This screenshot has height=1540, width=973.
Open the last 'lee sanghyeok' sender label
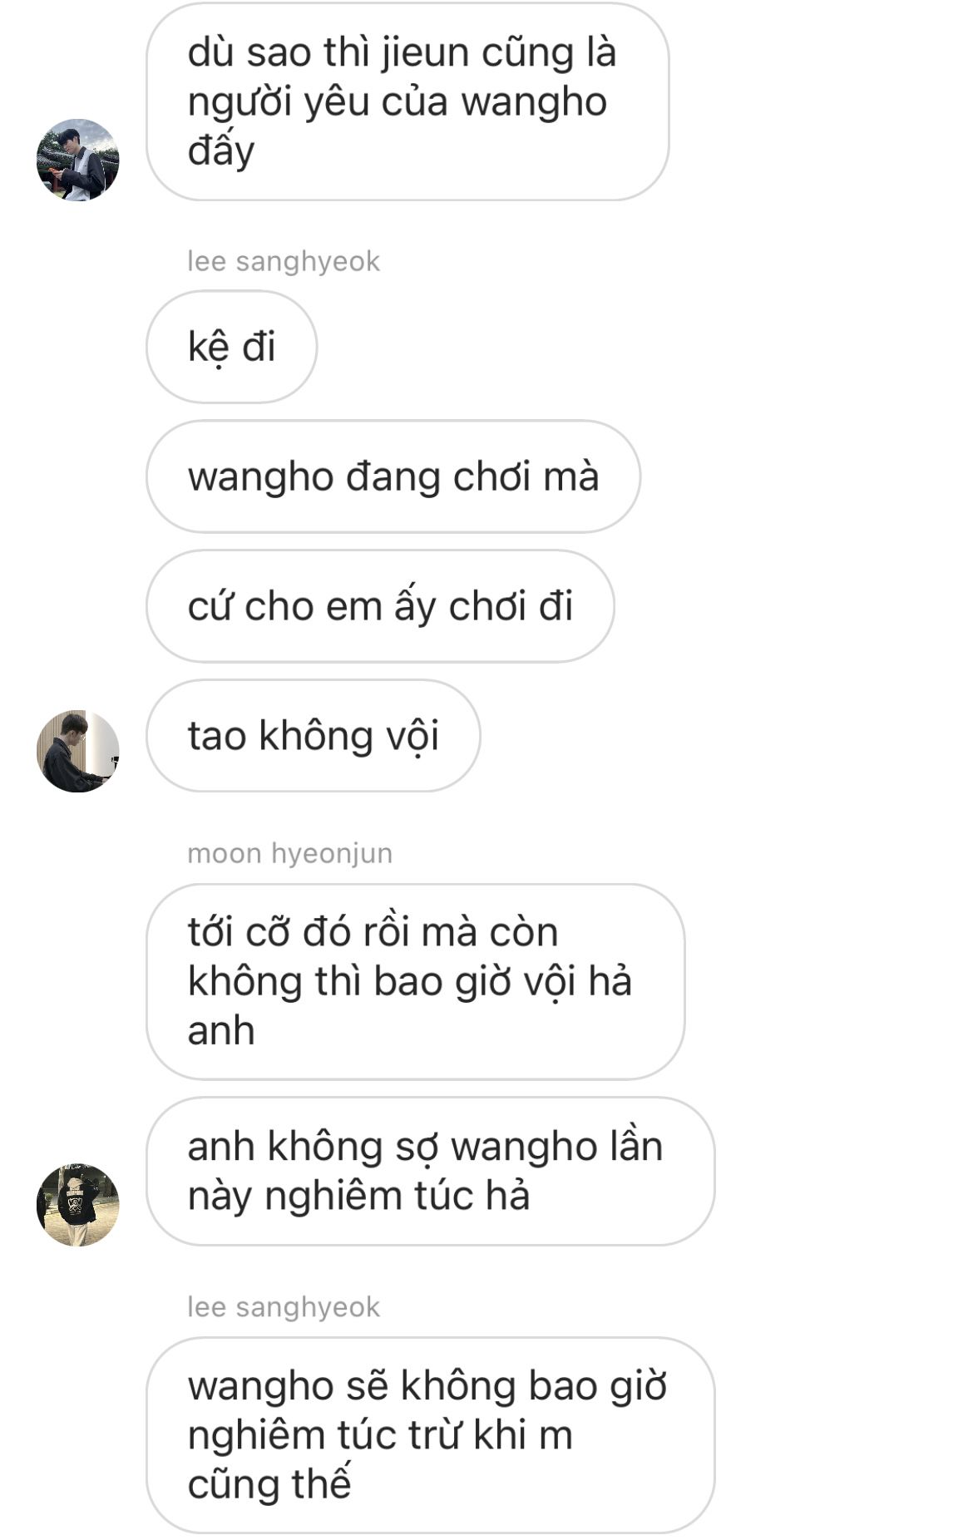pyautogui.click(x=284, y=1307)
